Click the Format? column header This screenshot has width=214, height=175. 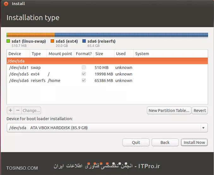point(84,54)
